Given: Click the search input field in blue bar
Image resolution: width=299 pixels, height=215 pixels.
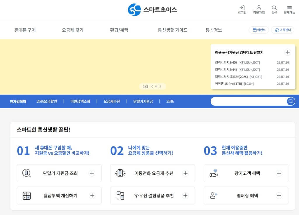Looking at the screenshot, I should point(248,101).
